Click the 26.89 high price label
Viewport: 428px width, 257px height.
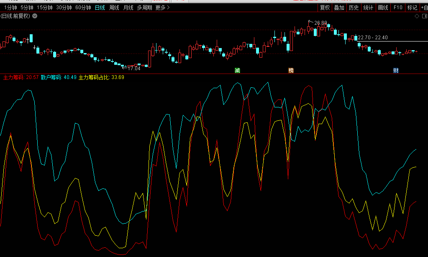coord(321,23)
